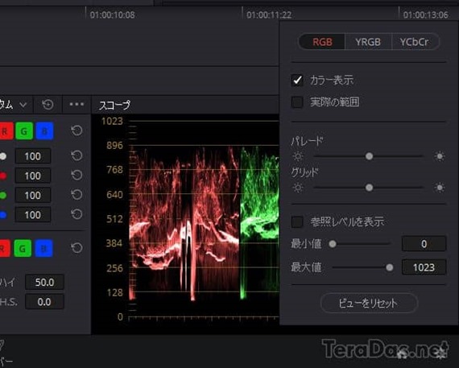Click the red channel waveform in the scope

[x=184, y=222]
